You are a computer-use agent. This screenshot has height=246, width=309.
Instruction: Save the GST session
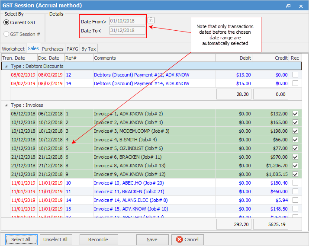[x=152, y=240]
